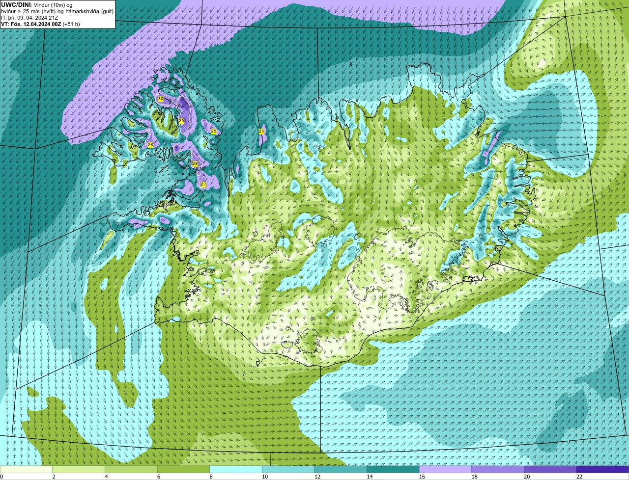Click the 10–12 m/s legend color segment
The image size is (629, 480).
click(x=288, y=469)
